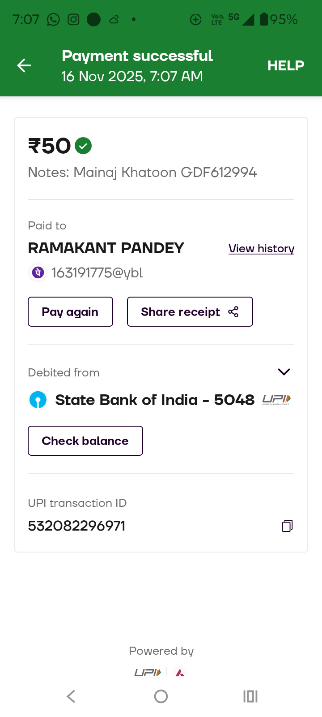Click View history link
This screenshot has height=717, width=322.
click(x=261, y=248)
